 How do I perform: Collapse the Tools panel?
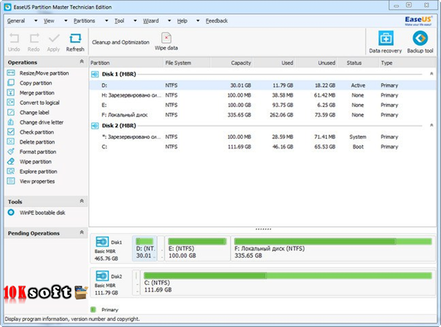point(81,201)
